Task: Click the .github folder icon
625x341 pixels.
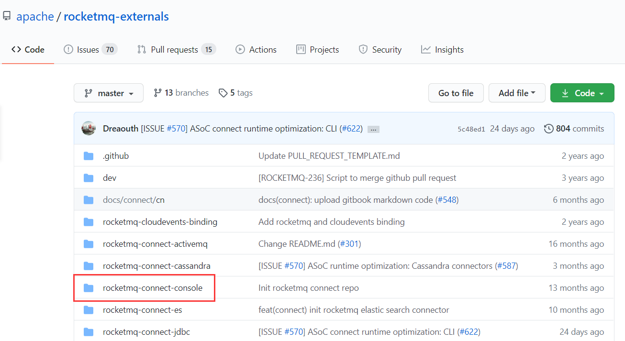Action: (89, 156)
